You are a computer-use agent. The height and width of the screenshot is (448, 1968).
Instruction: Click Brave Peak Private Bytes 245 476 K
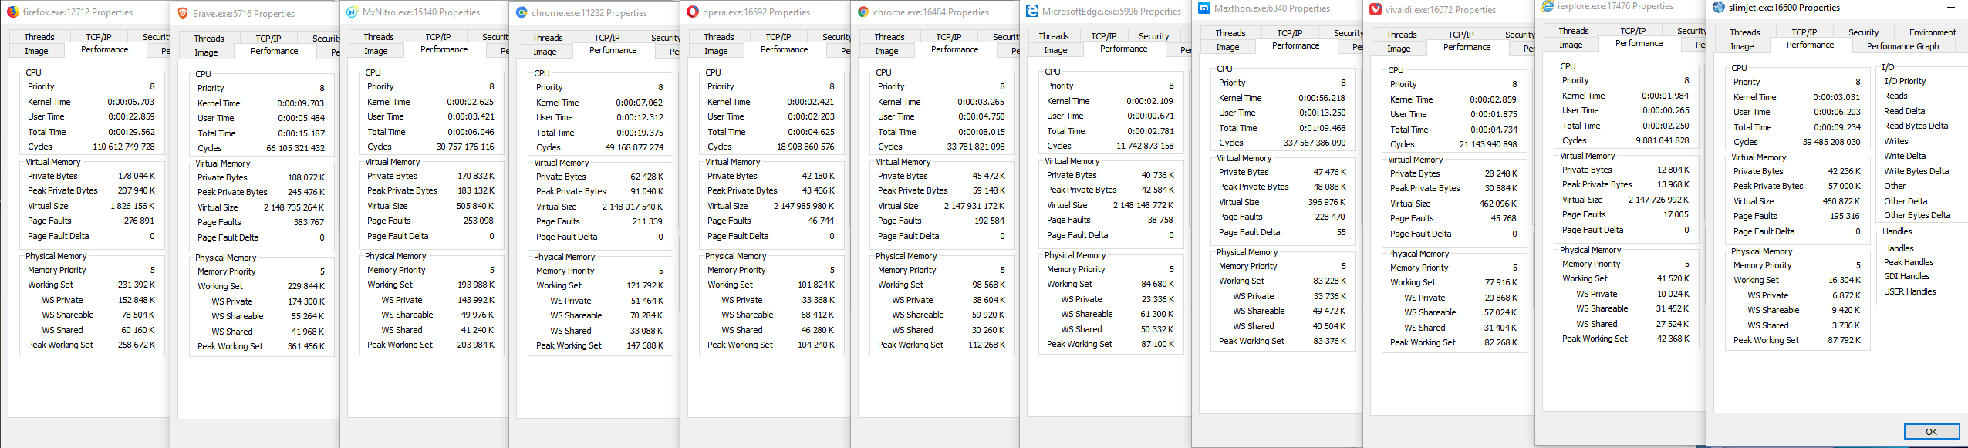coord(306,192)
